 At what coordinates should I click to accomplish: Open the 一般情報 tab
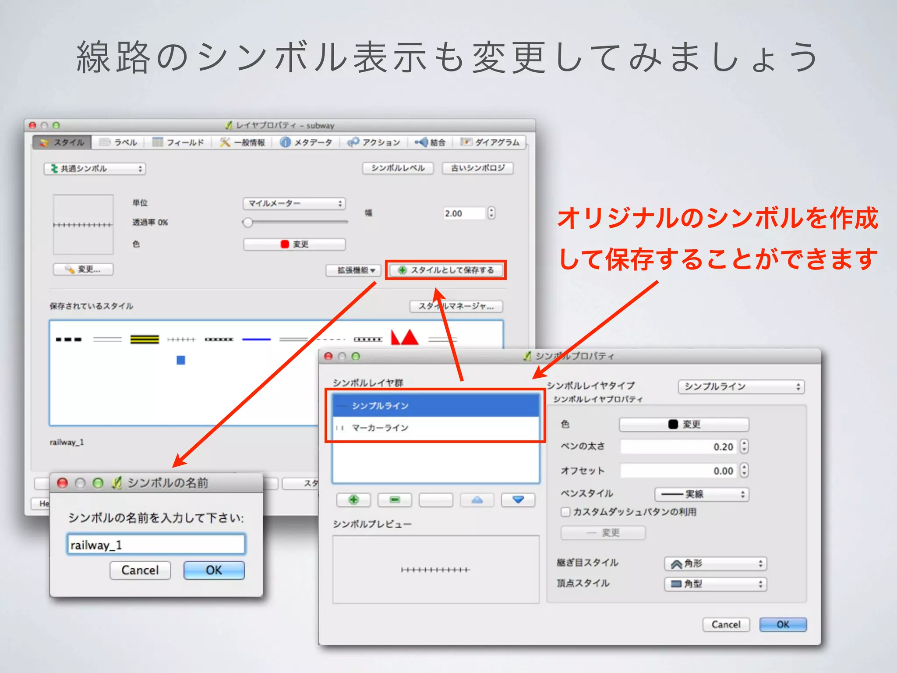pyautogui.click(x=242, y=142)
